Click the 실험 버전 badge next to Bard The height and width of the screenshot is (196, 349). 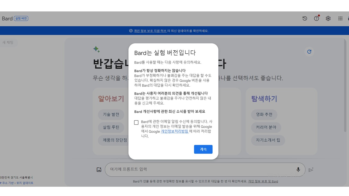pyautogui.click(x=21, y=19)
